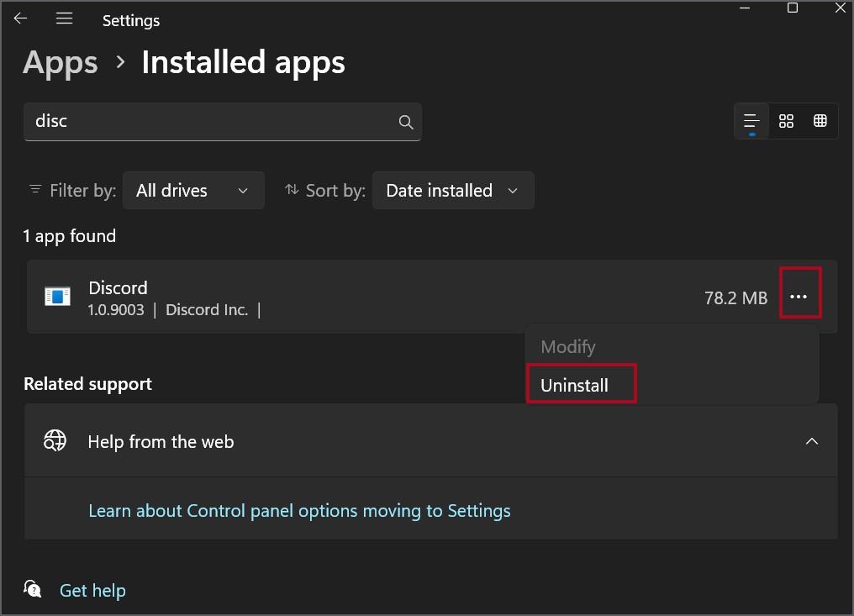Click the Help from the web globe icon

[55, 440]
